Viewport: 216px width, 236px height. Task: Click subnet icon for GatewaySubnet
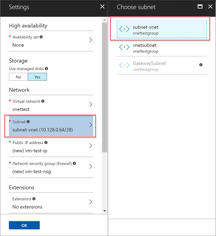click(x=124, y=65)
